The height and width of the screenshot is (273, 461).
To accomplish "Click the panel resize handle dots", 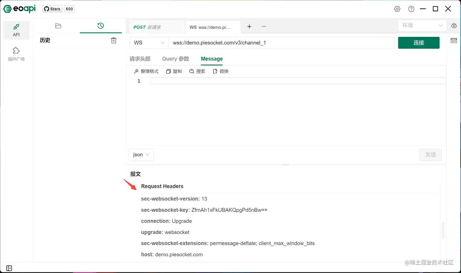I will 286,165.
